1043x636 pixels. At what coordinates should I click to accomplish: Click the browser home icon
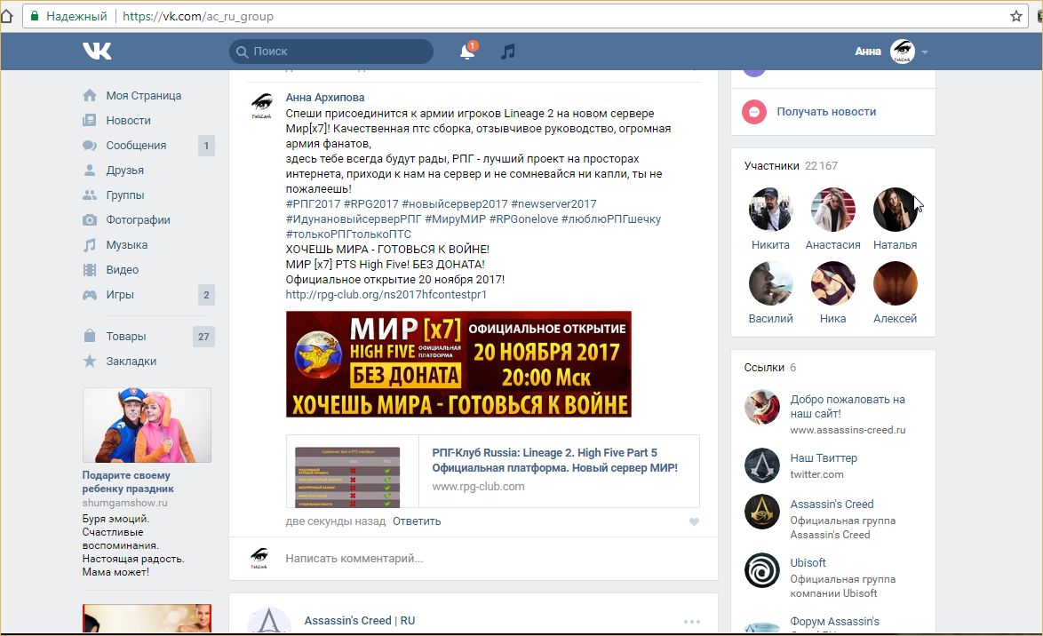pyautogui.click(x=6, y=16)
